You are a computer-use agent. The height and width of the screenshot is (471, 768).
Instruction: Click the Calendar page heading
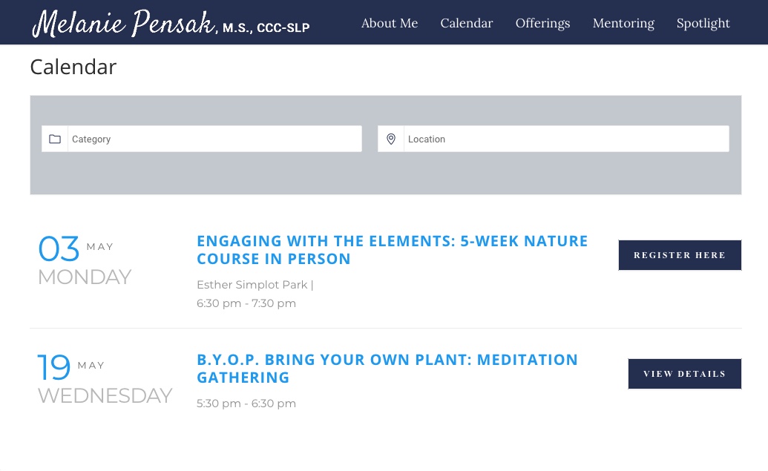pos(73,67)
